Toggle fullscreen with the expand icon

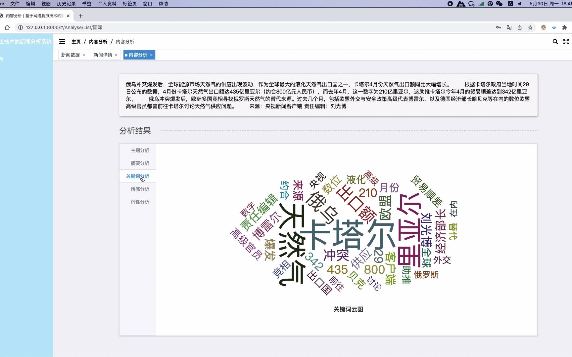pyautogui.click(x=566, y=42)
